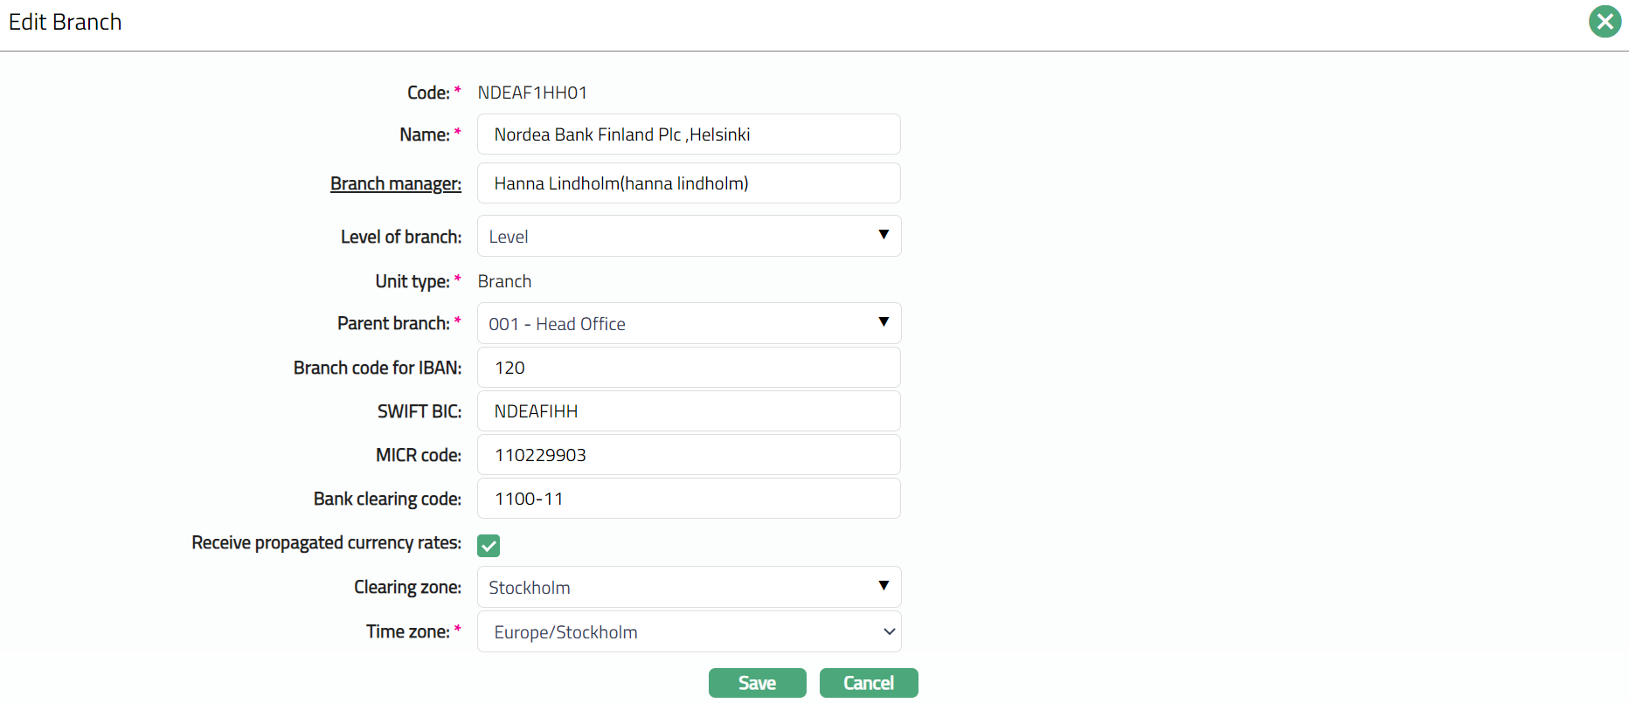Screen dimensions: 1629x703
Task: Save the branch changes
Action: click(x=757, y=683)
